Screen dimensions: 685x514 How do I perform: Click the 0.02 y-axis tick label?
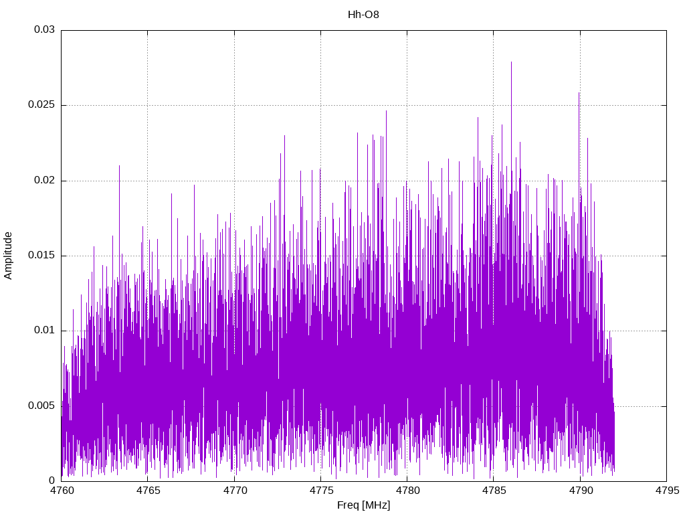pos(44,180)
